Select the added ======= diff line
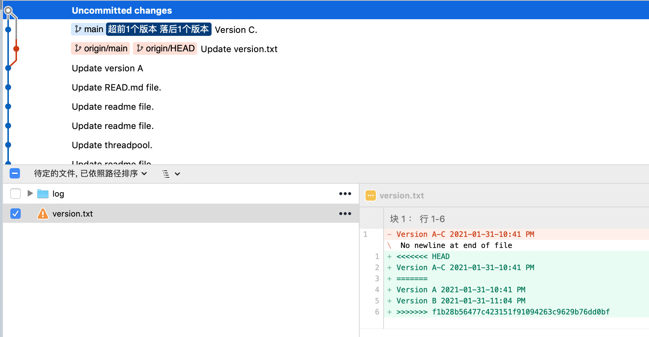The image size is (649, 337). 516,279
